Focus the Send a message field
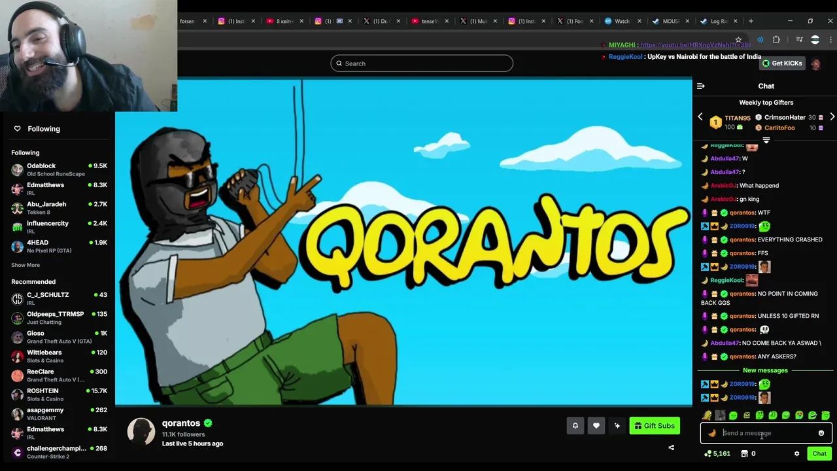 766,433
